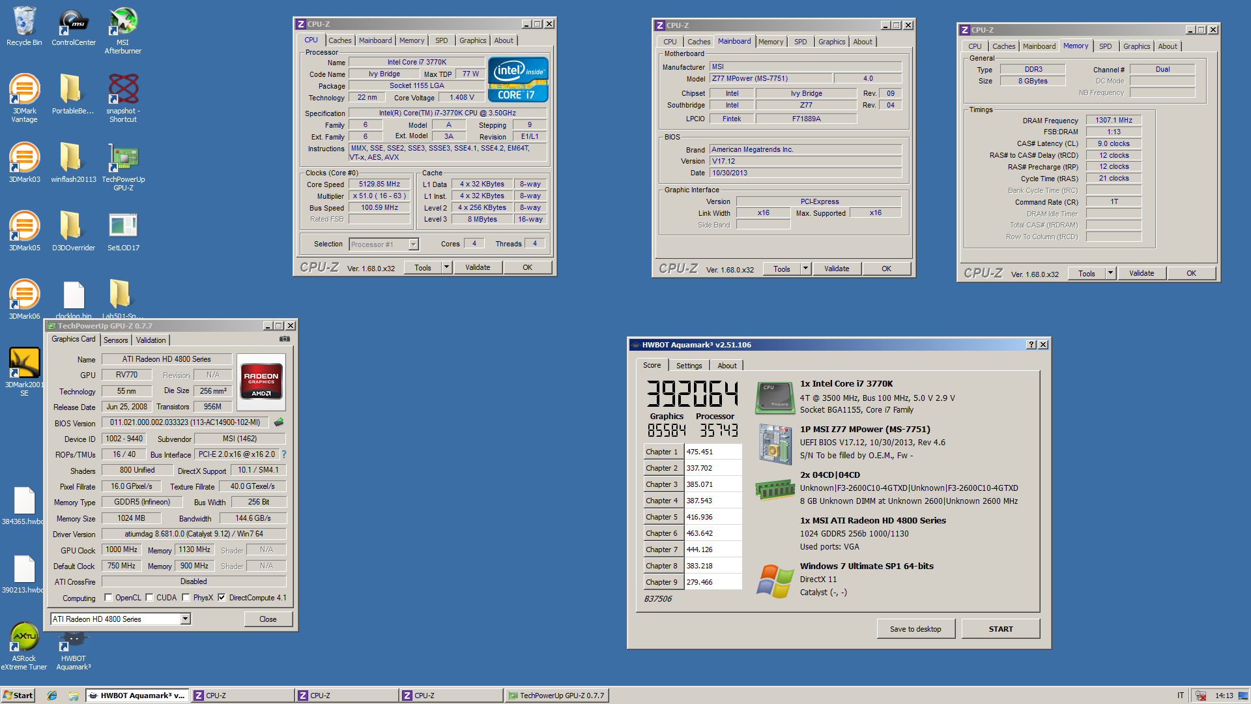
Task: Launch 3DMark03 desktop shortcut
Action: pos(24,162)
